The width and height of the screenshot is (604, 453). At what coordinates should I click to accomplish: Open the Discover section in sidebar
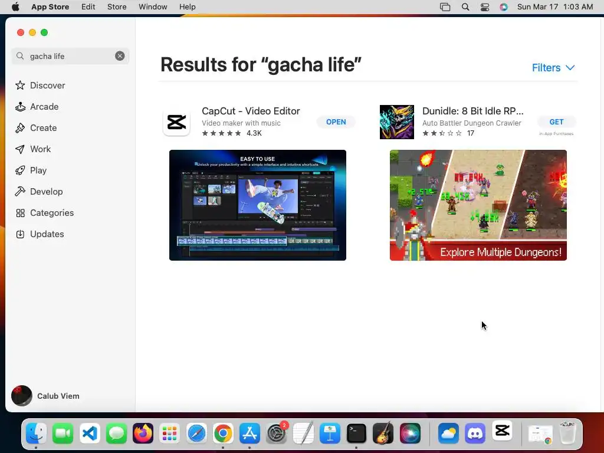40,85
